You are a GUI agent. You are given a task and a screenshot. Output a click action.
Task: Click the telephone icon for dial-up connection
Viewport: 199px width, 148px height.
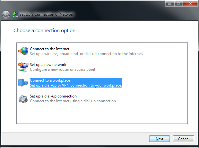tap(23, 99)
